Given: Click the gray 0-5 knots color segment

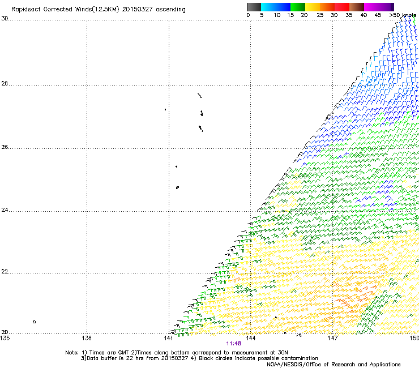Looking at the screenshot, I should [254, 7].
